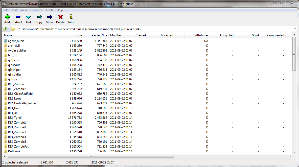Click the RE3_Tyrell packed size 2 463 662

tap(101, 118)
